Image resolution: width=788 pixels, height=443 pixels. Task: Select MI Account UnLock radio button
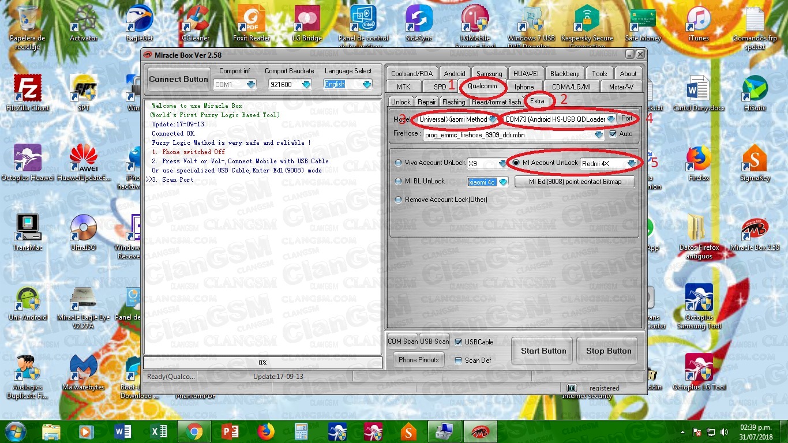[x=516, y=163]
